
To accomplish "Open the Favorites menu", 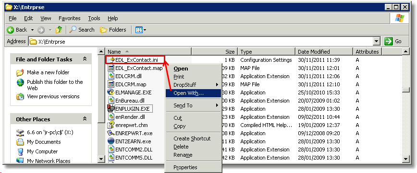I will coord(69,18).
